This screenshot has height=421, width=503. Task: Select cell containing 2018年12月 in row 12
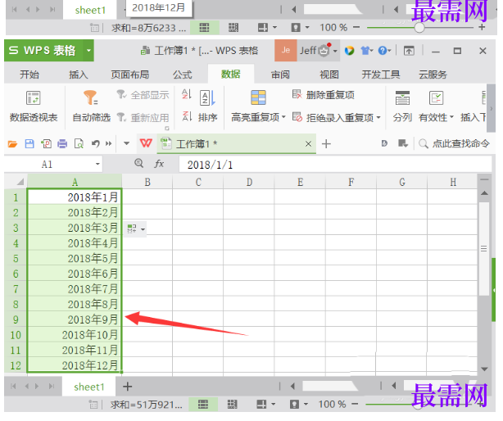pos(75,365)
